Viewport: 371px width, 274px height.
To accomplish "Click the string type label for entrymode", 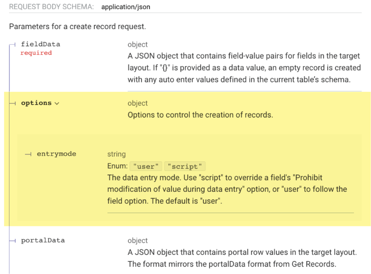I will 117,154.
